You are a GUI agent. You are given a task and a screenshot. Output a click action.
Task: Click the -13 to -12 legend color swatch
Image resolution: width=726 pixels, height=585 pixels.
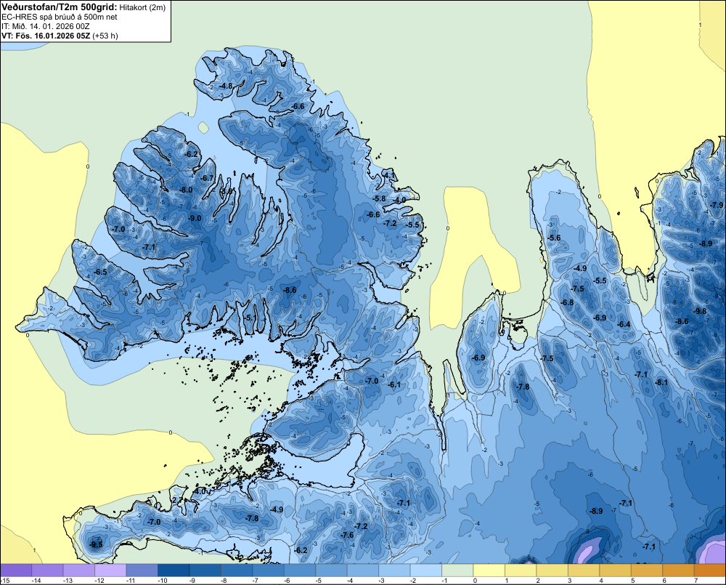pos(78,570)
